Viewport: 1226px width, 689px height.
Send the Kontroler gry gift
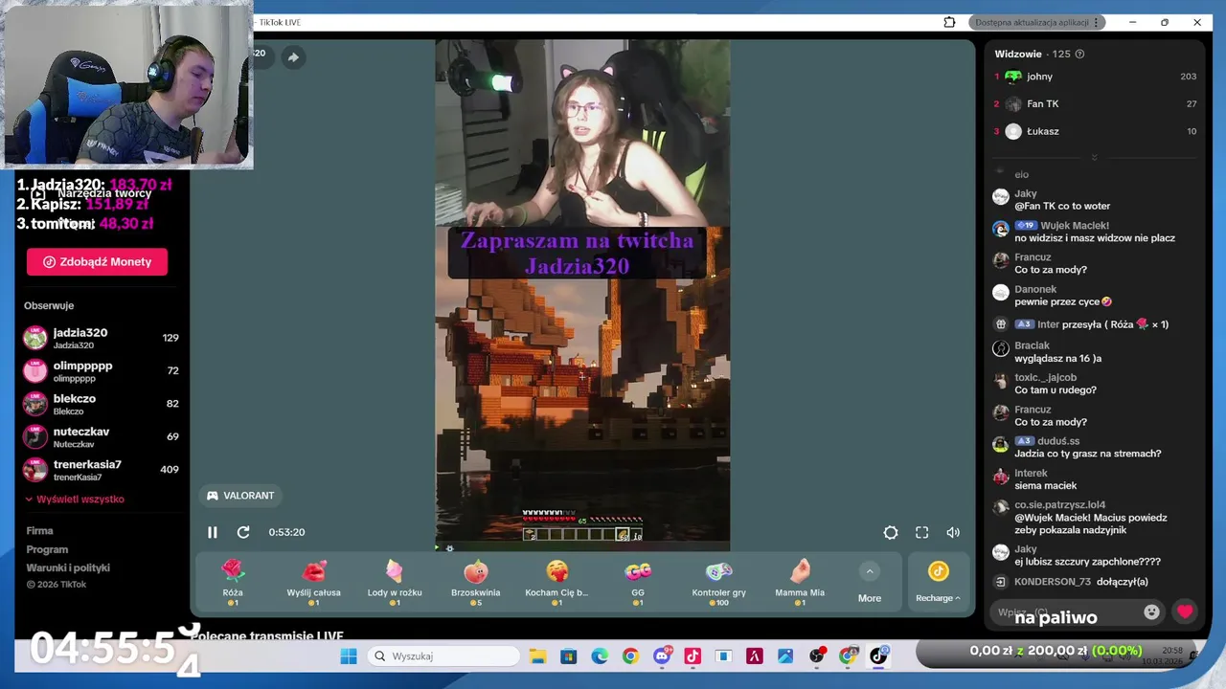pyautogui.click(x=718, y=582)
